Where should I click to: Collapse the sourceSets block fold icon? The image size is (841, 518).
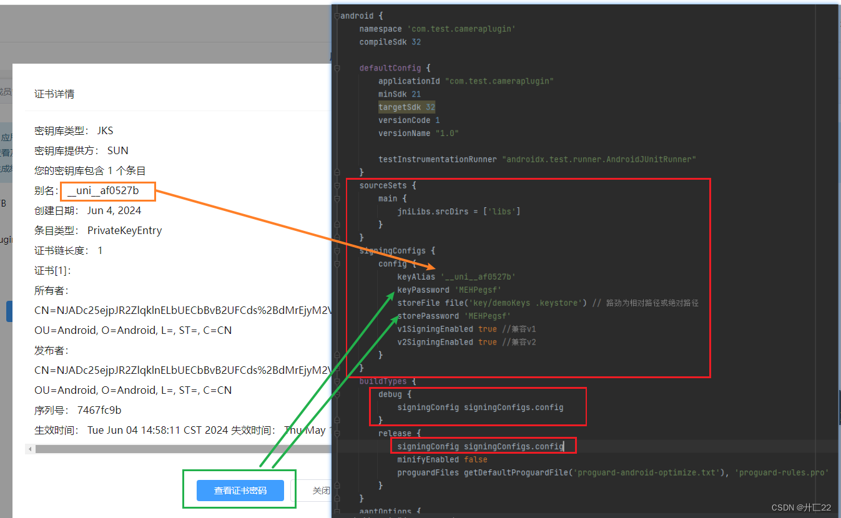click(x=337, y=185)
